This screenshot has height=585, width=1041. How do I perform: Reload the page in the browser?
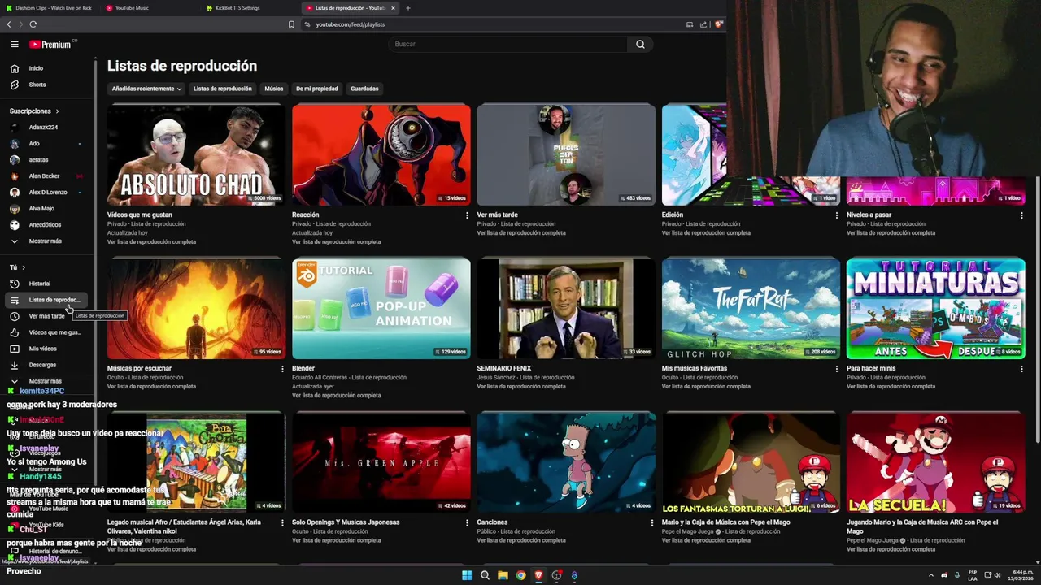point(33,24)
